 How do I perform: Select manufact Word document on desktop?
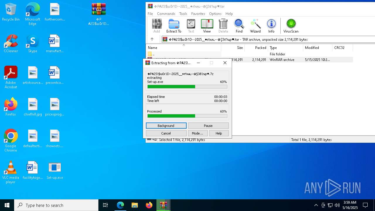tap(55, 44)
